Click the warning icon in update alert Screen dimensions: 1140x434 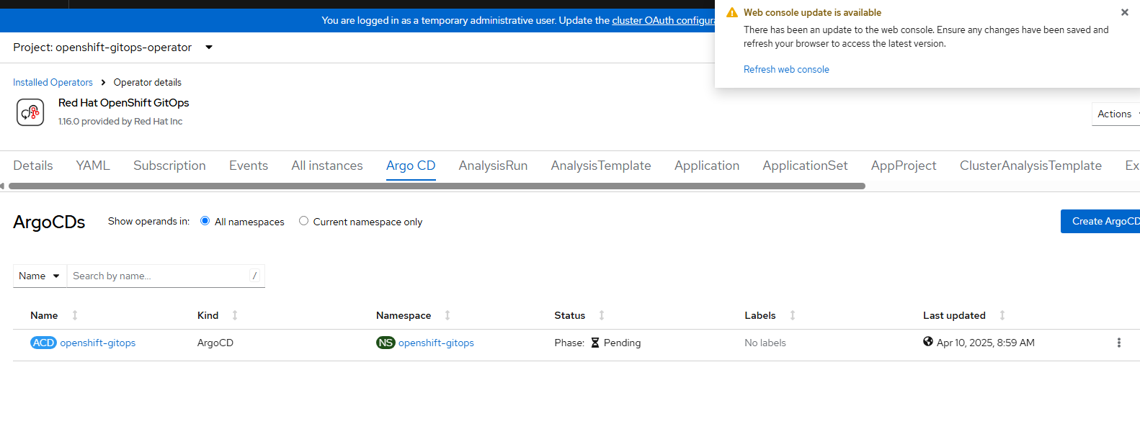click(x=732, y=13)
